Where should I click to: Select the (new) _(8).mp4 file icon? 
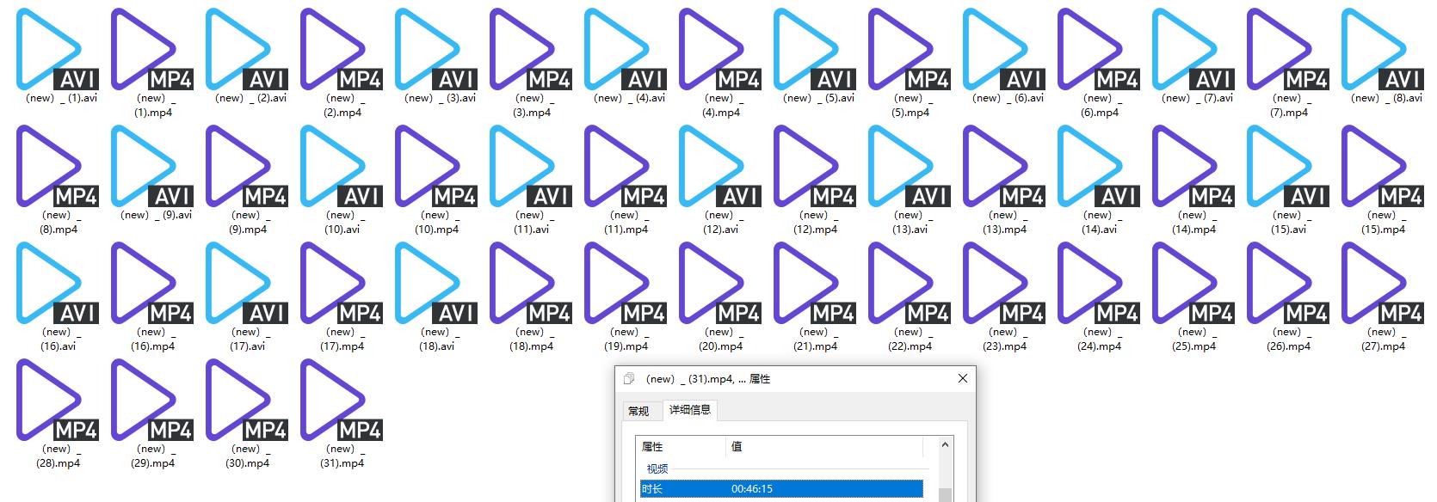pos(57,166)
